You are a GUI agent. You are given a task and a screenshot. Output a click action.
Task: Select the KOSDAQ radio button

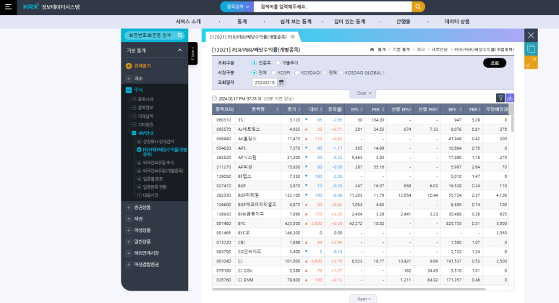point(296,73)
